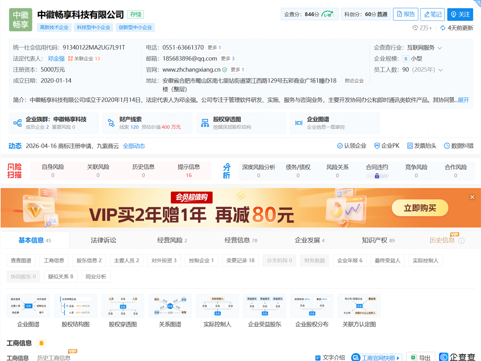Click the bell icon beside 工商信息
This screenshot has height=361, width=481.
coord(41,343)
